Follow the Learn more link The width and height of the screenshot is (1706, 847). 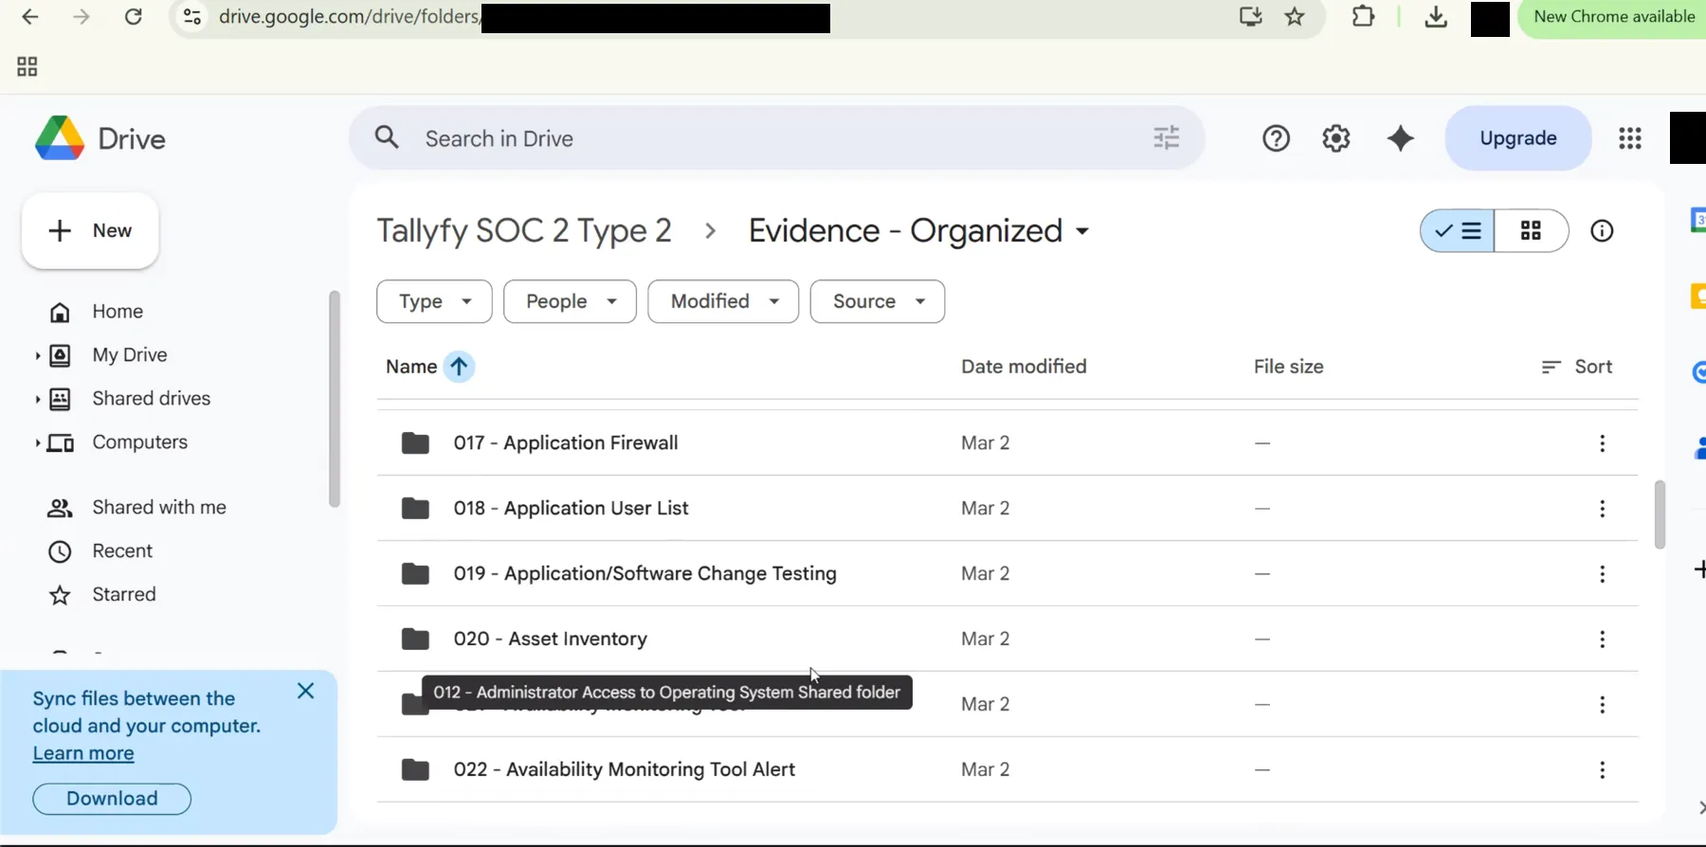pyautogui.click(x=83, y=753)
